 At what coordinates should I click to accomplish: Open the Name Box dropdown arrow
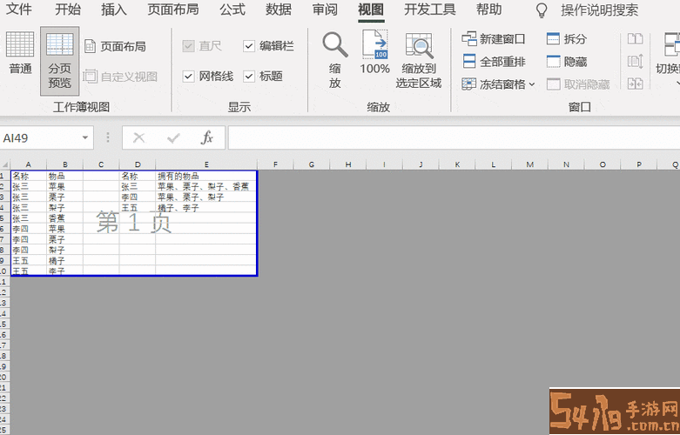point(85,137)
